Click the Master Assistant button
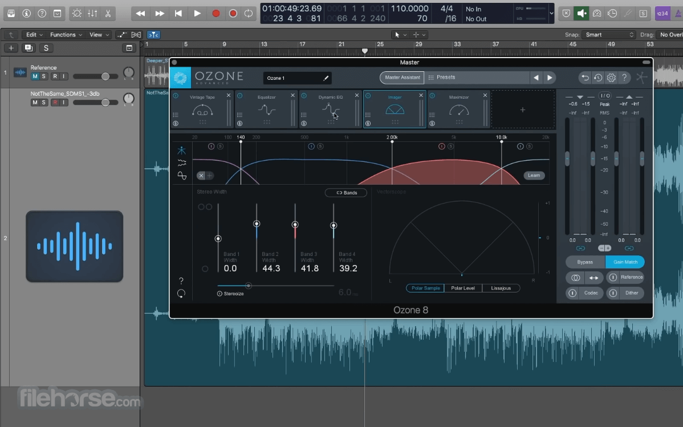Viewport: 683px width, 427px height. 402,78
